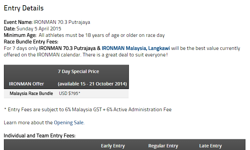
Task: Click the Minimum Age label
Action: coord(20,35)
